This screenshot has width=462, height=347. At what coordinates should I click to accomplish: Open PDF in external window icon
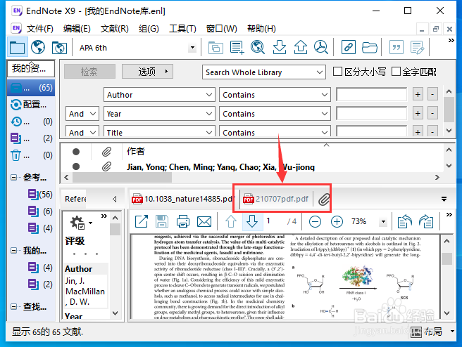pyautogui.click(x=141, y=221)
